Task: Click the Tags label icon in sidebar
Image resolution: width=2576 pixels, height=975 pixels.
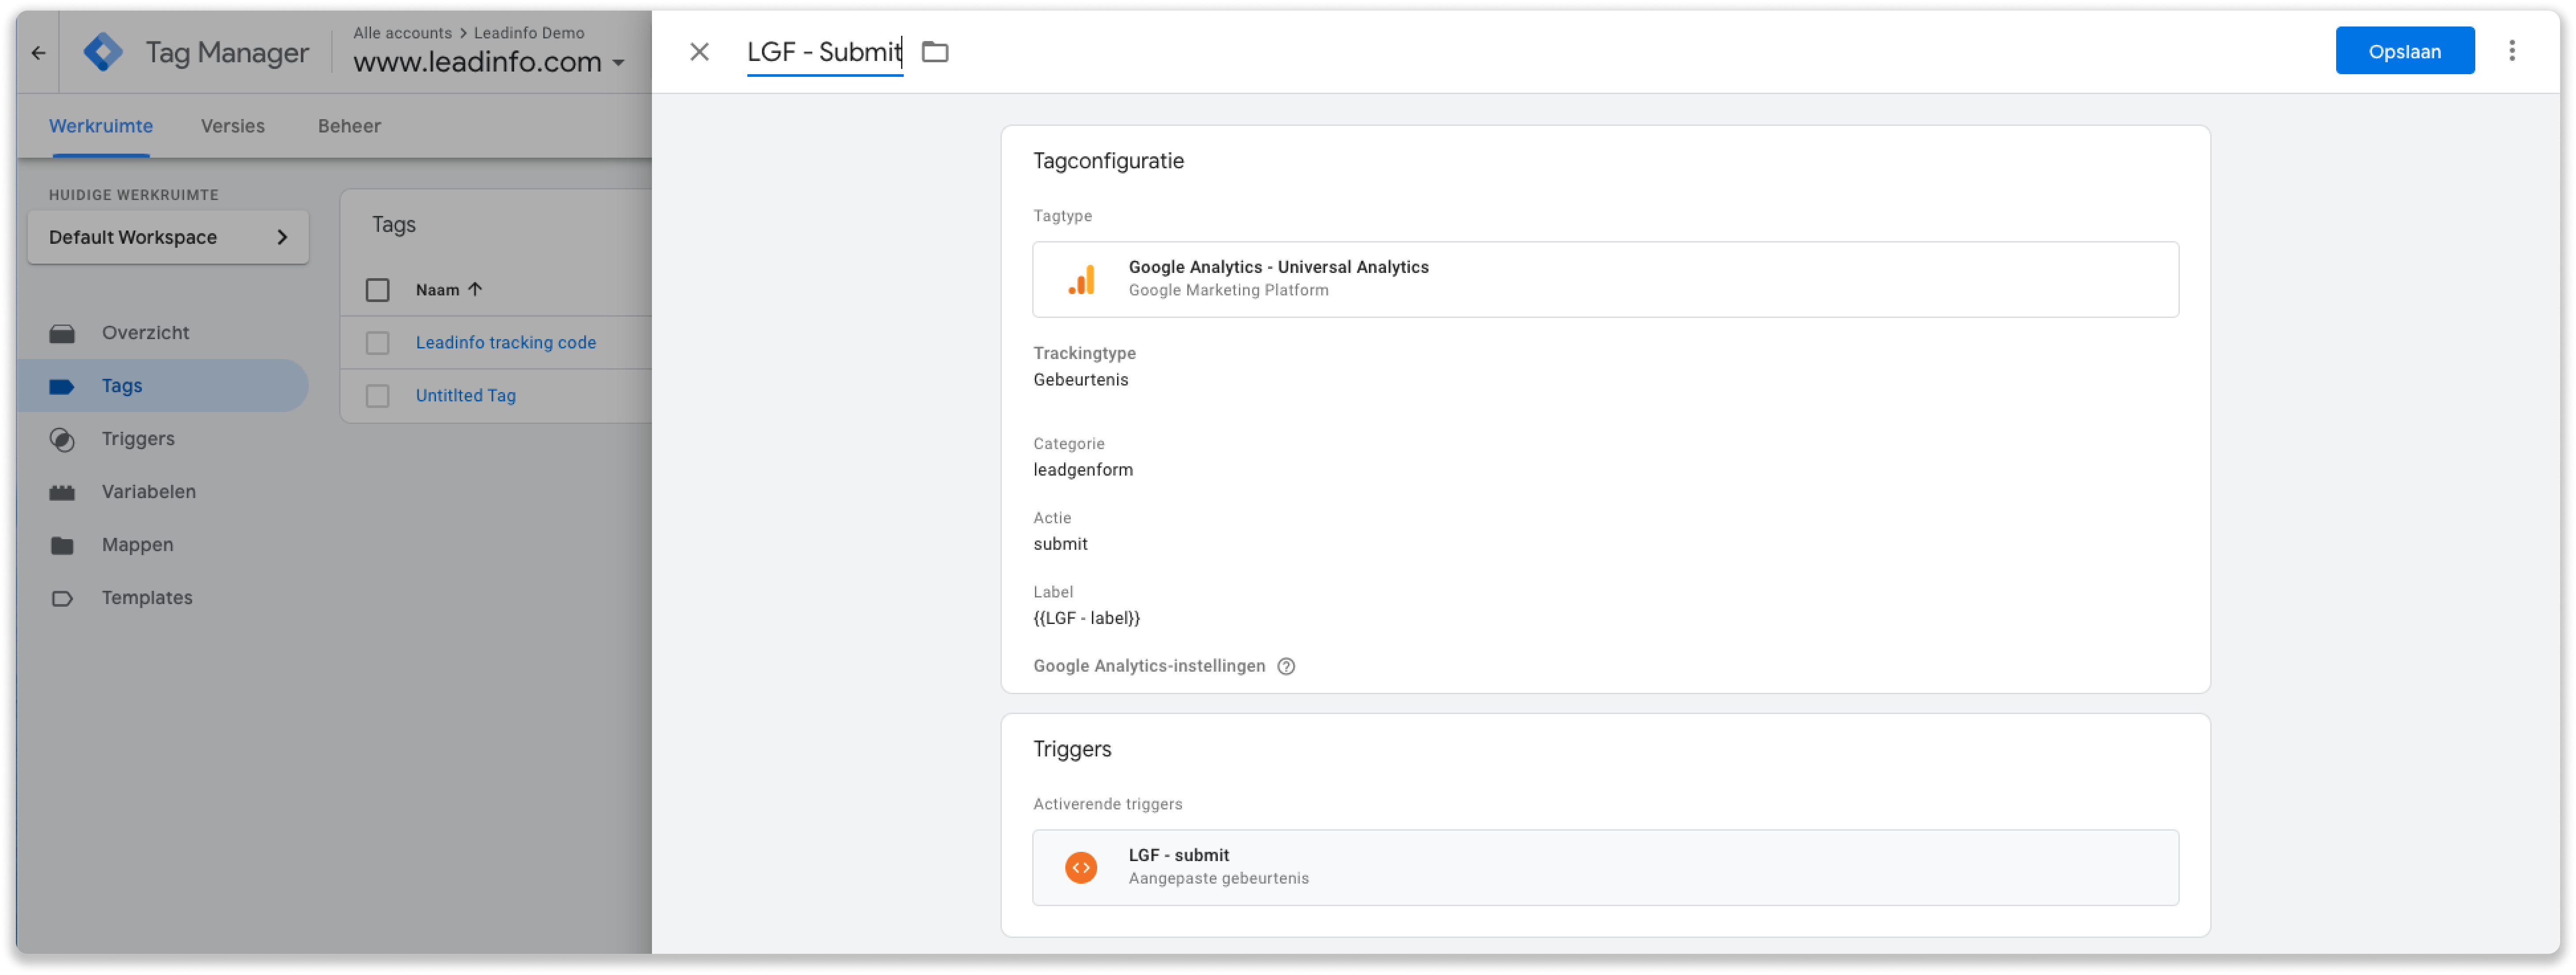Action: pyautogui.click(x=62, y=386)
